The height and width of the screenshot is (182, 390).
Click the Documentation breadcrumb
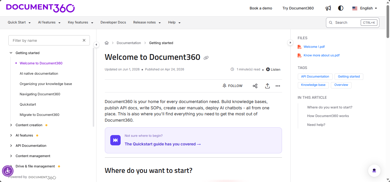tap(129, 43)
